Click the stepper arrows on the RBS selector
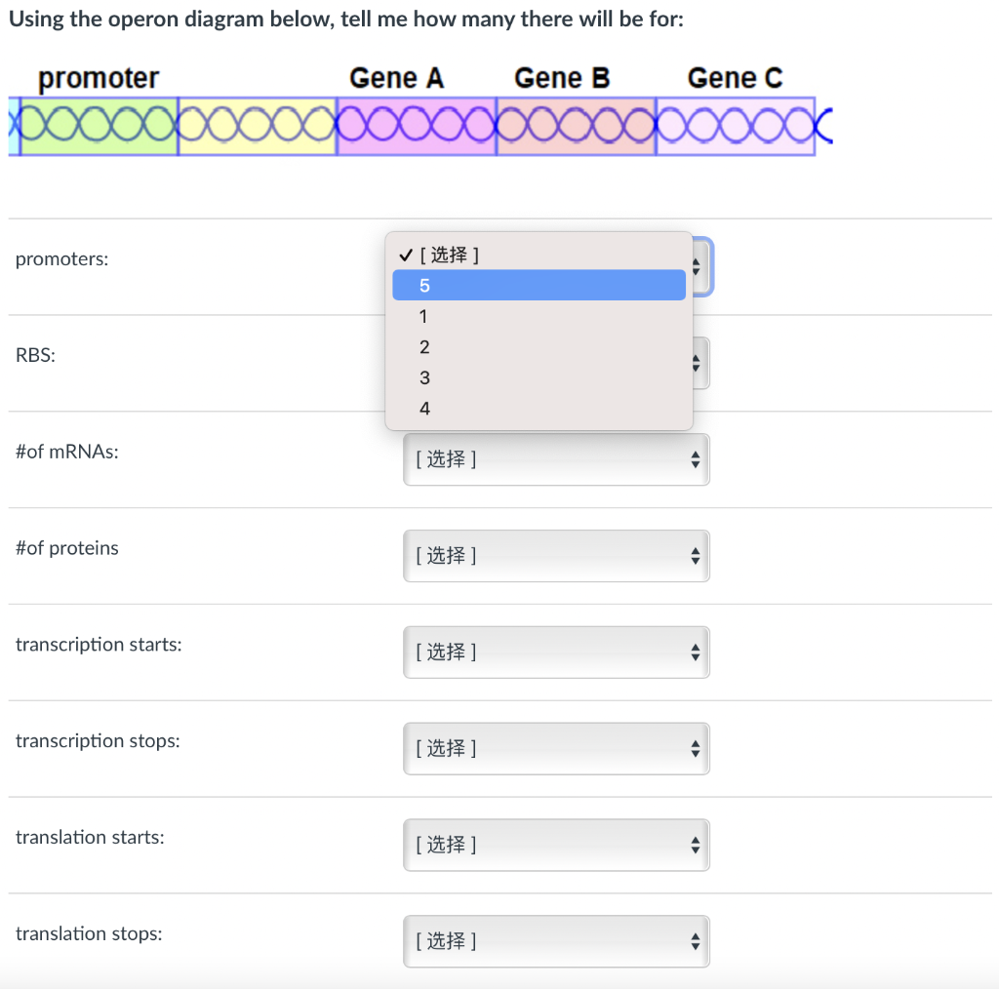Viewport: 999px width, 989px height. tap(696, 363)
